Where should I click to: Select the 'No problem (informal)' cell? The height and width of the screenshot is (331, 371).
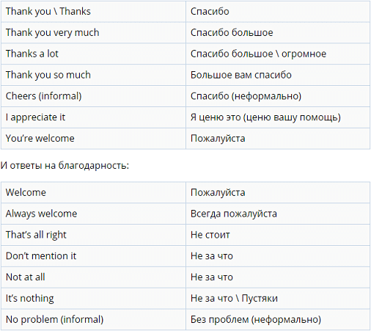point(93,319)
